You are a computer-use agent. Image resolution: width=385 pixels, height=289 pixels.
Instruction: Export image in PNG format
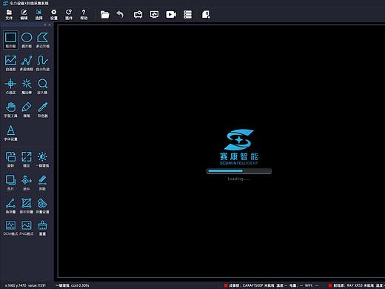coord(27,227)
